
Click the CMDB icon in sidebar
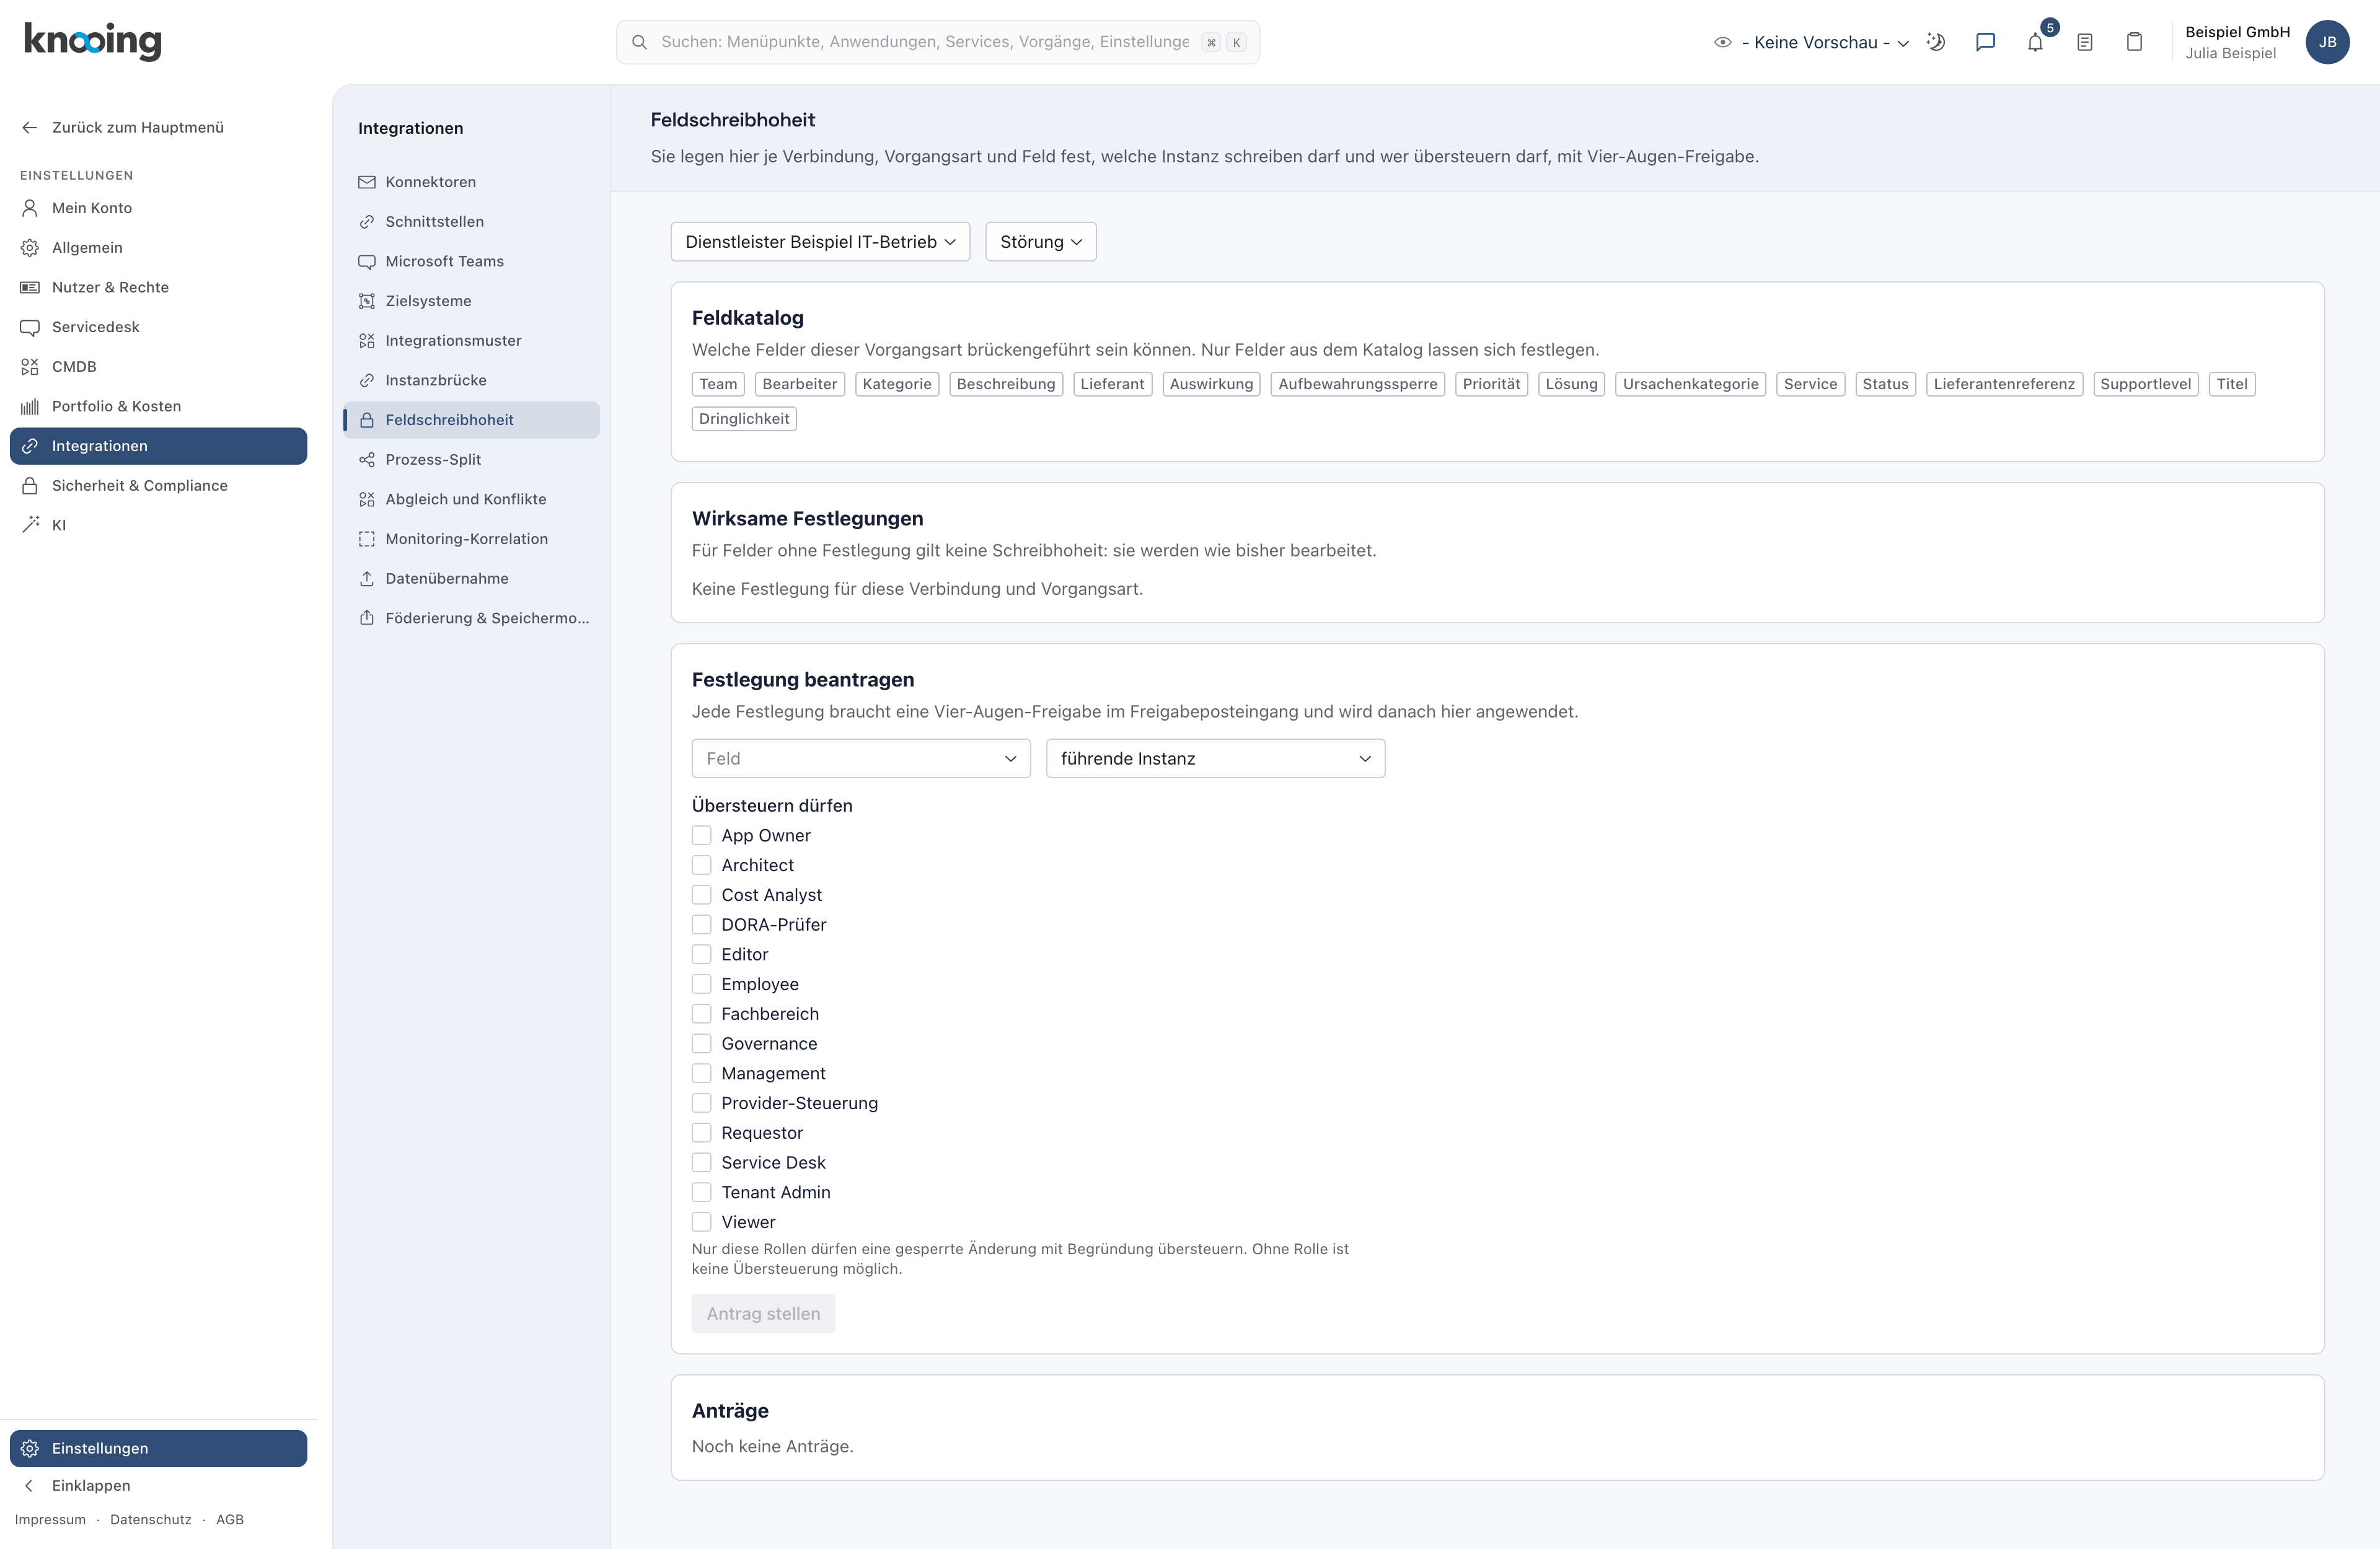click(30, 367)
